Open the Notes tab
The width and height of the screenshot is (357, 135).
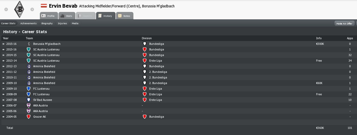pos(124,16)
